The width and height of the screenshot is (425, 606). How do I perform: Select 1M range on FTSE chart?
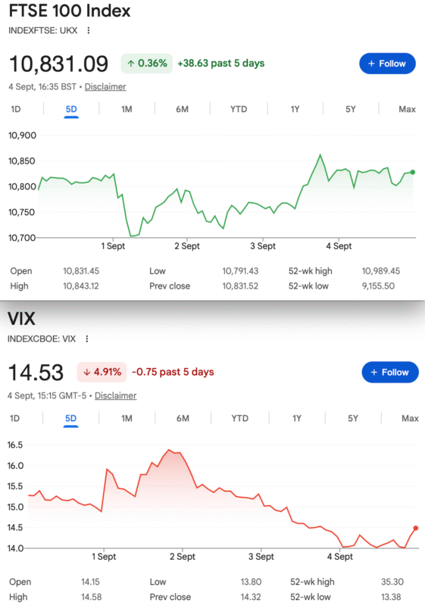click(127, 109)
